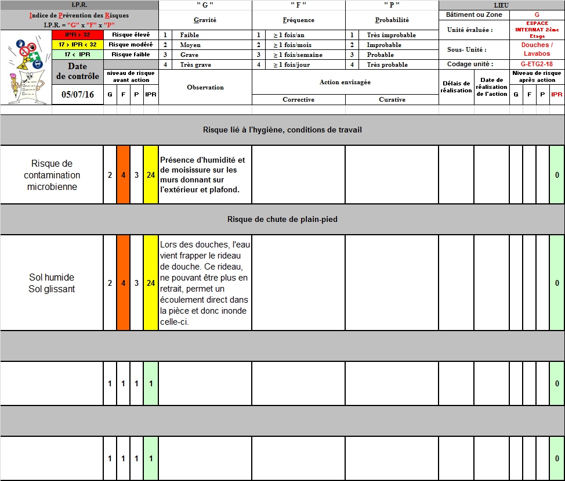Click the "Curative" action sub-header
Screen dimensions: 565x481
(392, 100)
